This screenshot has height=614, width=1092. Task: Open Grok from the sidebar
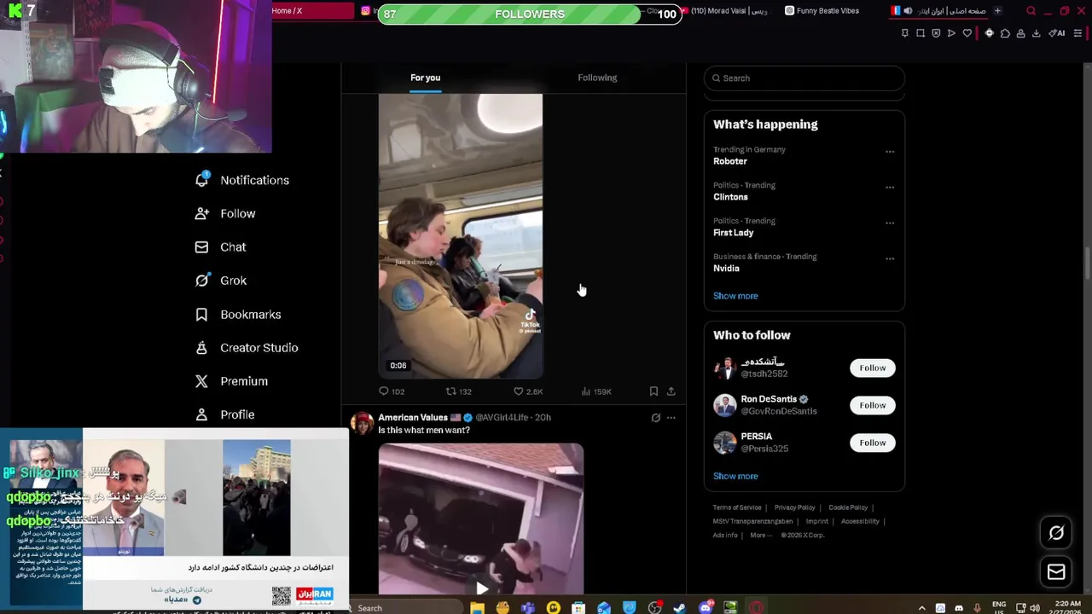[x=221, y=281]
